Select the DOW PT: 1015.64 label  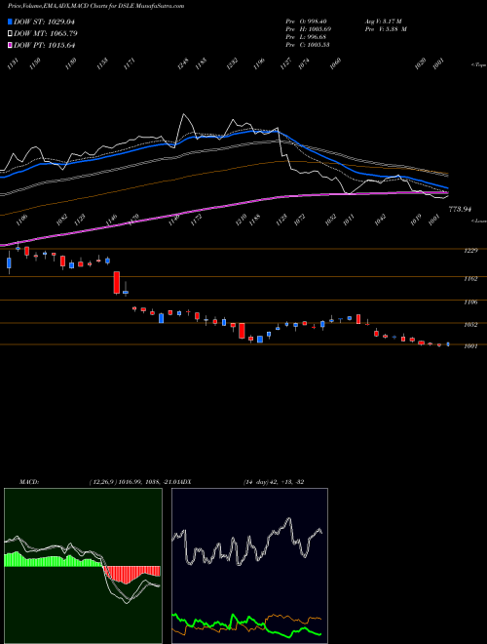pyautogui.click(x=44, y=45)
